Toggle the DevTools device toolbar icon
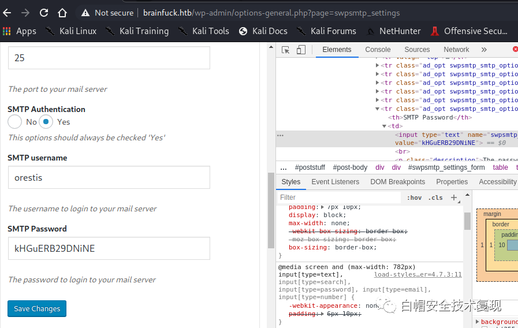This screenshot has width=518, height=328. tap(301, 50)
